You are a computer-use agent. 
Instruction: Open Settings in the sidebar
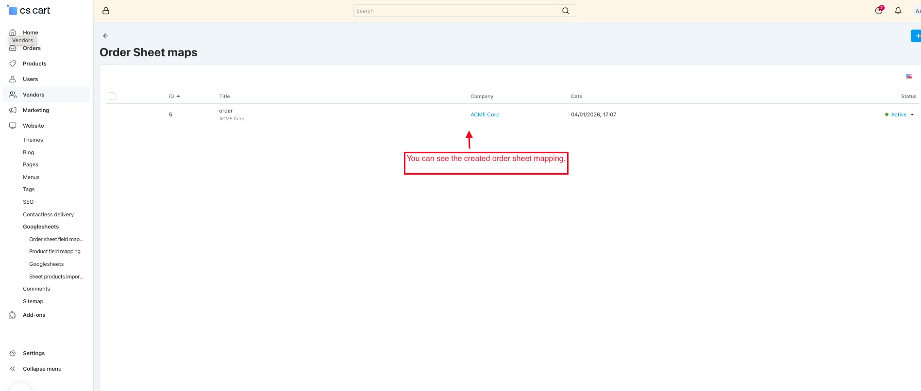click(x=34, y=353)
